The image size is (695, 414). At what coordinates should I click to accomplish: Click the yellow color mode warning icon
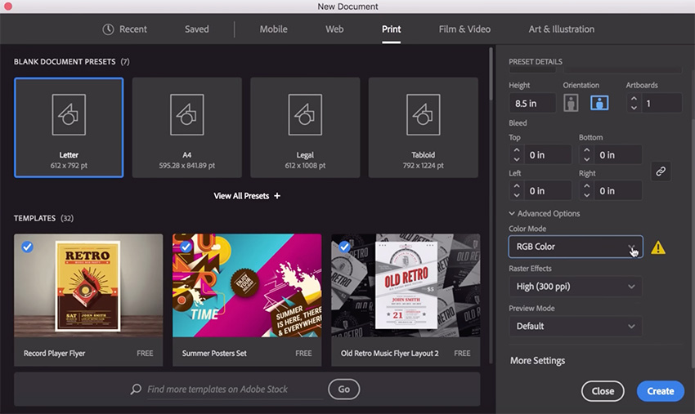(658, 247)
